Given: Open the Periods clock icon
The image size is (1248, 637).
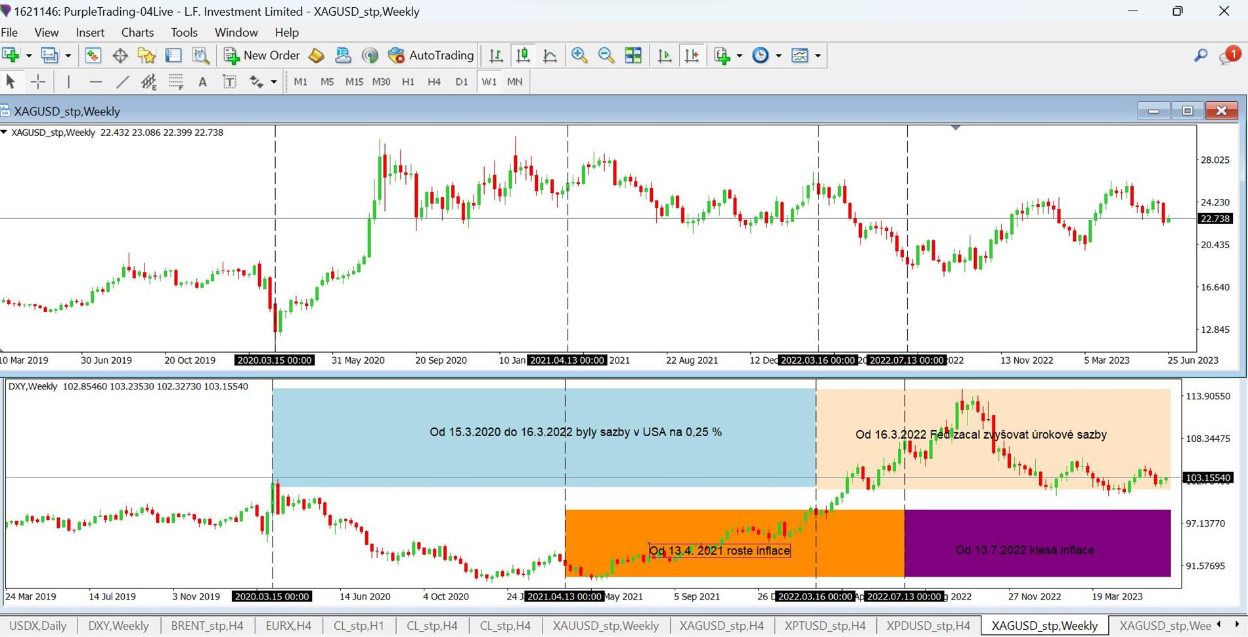Looking at the screenshot, I should click(761, 56).
